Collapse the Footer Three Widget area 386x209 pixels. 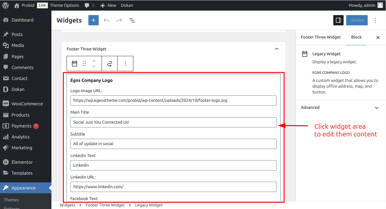click(x=277, y=49)
